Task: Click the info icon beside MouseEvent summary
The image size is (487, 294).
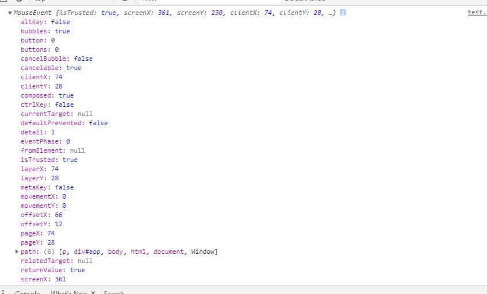Action: [343, 13]
